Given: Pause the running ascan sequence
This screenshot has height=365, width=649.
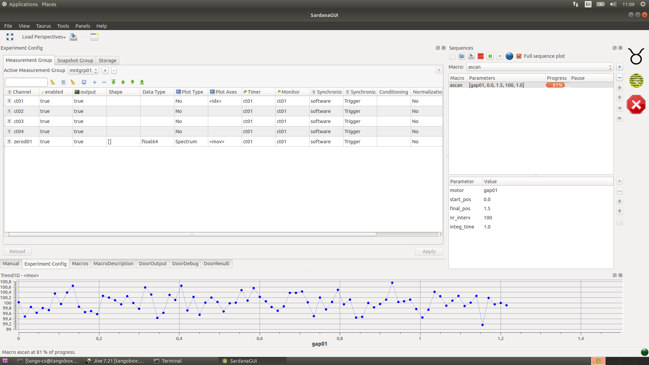Looking at the screenshot, I should click(490, 56).
